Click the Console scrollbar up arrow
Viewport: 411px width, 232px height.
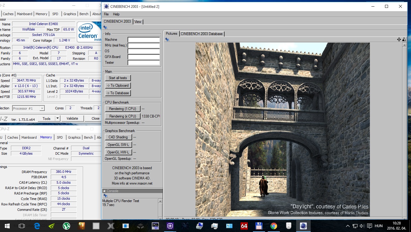[x=160, y=201]
